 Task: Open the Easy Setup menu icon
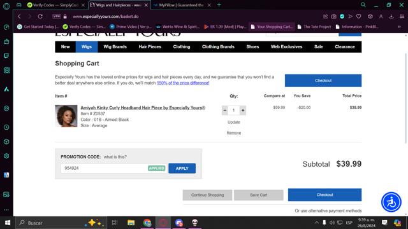[402, 17]
